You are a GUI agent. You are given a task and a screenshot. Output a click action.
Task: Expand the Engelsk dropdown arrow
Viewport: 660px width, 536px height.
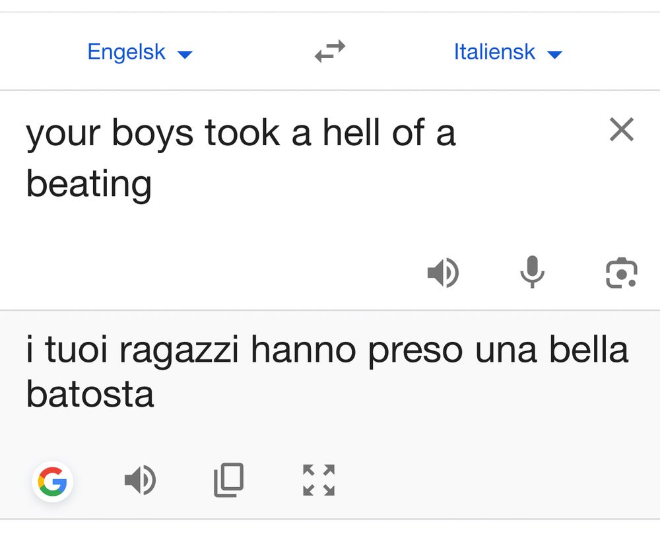pos(185,54)
